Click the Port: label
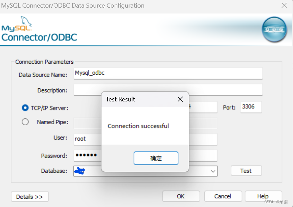This screenshot has width=293, height=207. coord(229,107)
